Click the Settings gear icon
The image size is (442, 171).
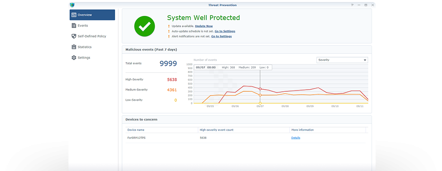point(74,58)
